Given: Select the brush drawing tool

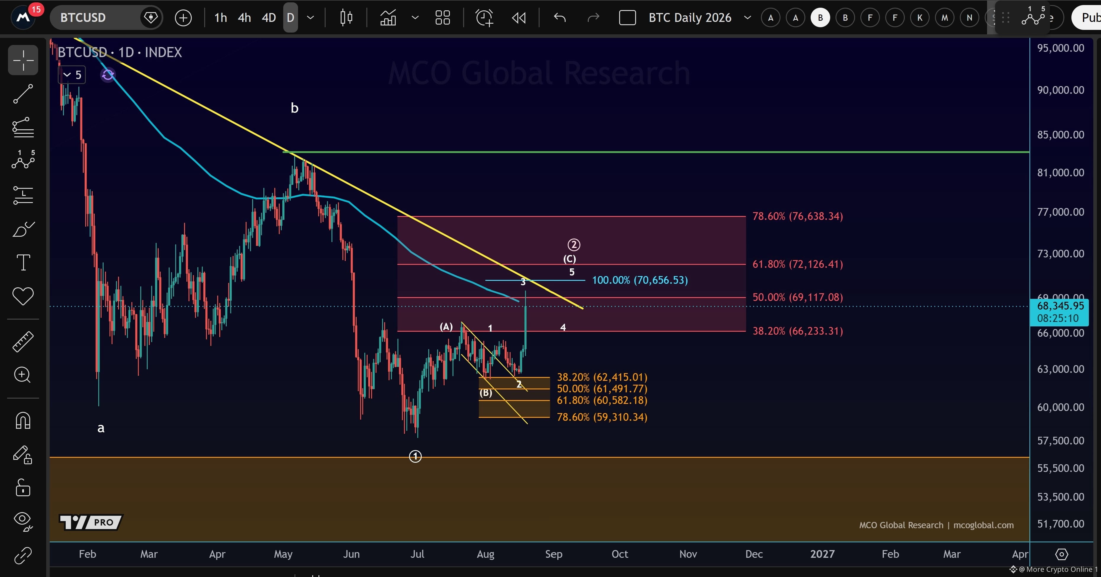Looking at the screenshot, I should [23, 229].
